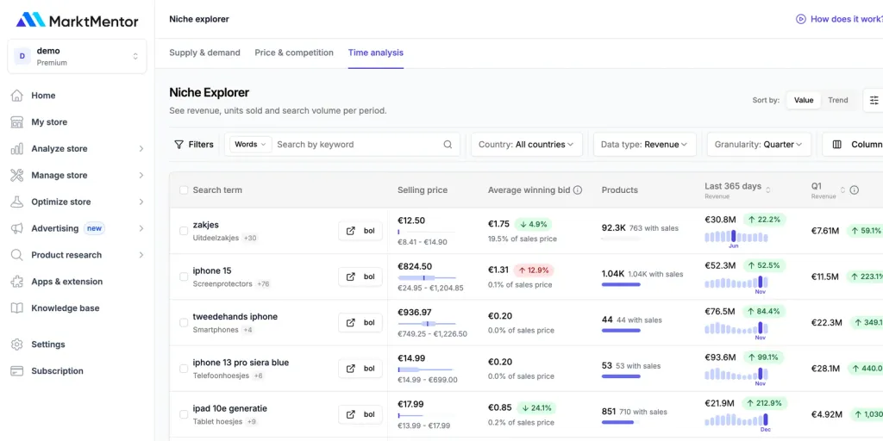Click the Q1 column sort arrows
The image size is (883, 441).
(x=842, y=190)
